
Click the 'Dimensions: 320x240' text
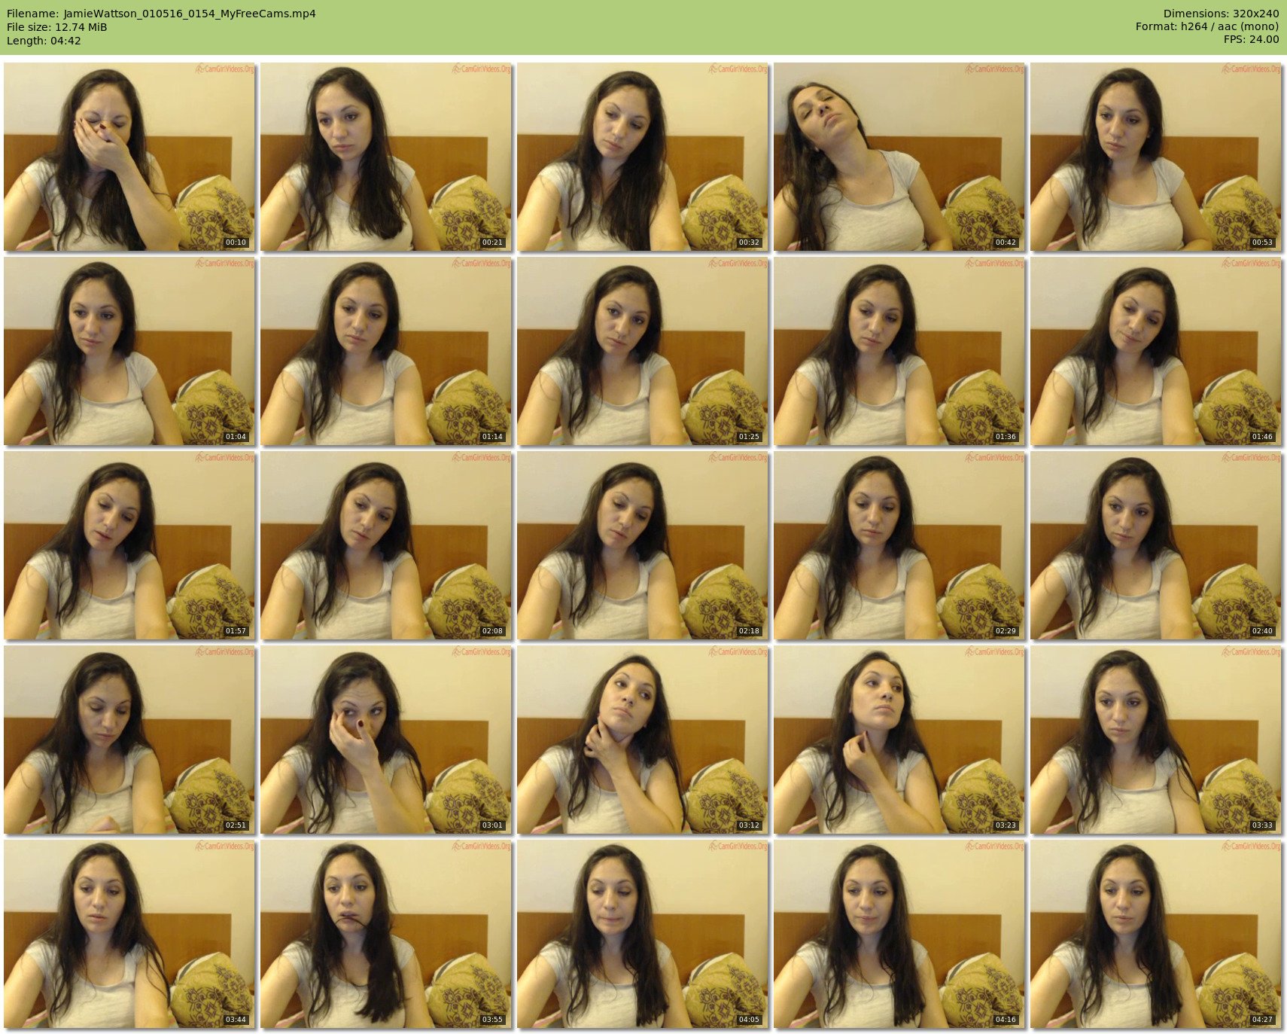point(1221,14)
